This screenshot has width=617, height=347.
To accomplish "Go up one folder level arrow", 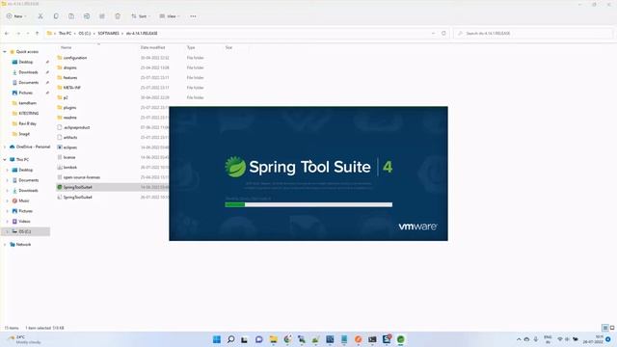I will point(37,34).
